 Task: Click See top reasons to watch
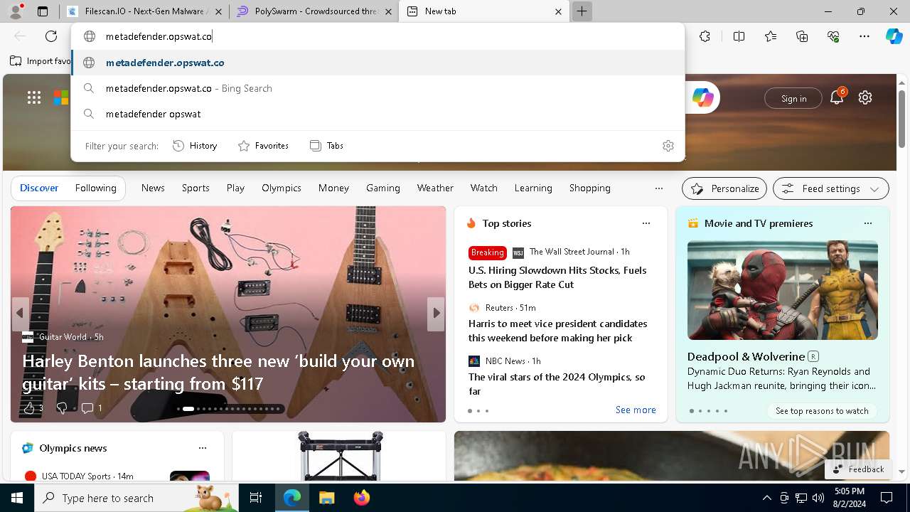point(822,411)
